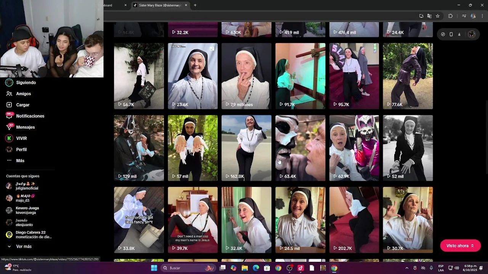Open video thumbnail with 24.5 mil views
488x274 pixels.
[x=300, y=220]
